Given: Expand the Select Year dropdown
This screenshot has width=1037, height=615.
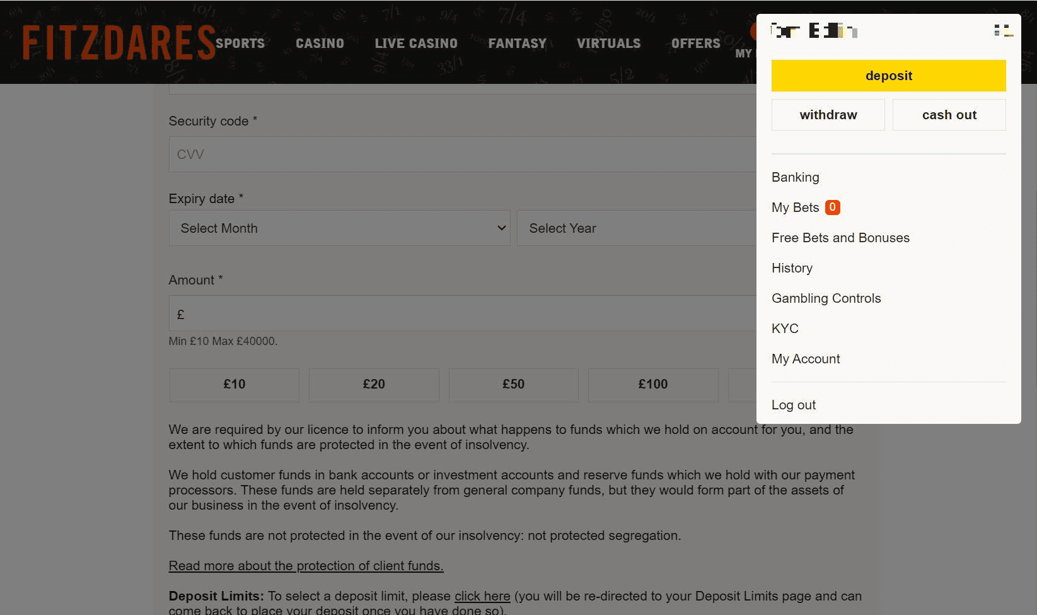Looking at the screenshot, I should [637, 228].
